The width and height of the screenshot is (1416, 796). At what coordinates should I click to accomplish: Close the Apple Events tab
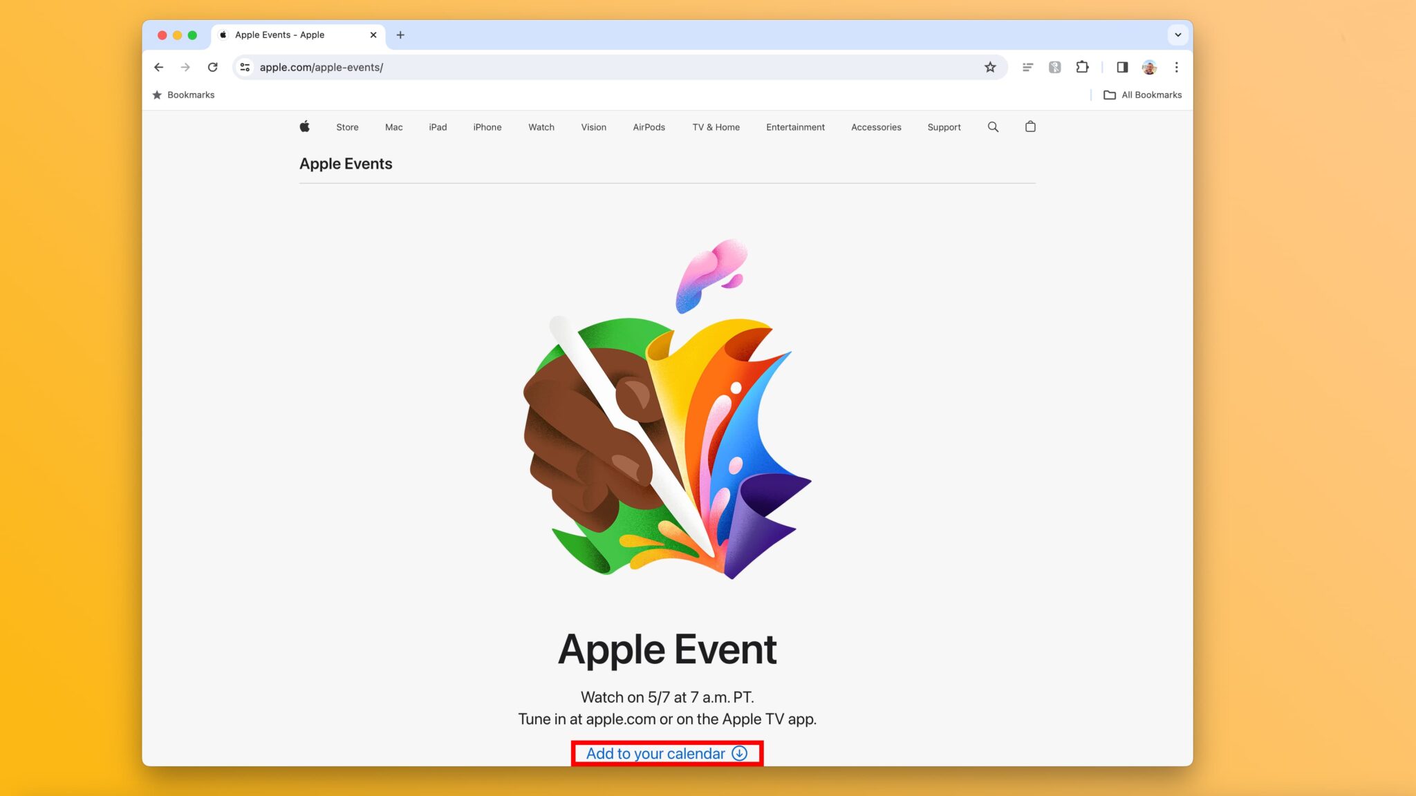tap(373, 35)
